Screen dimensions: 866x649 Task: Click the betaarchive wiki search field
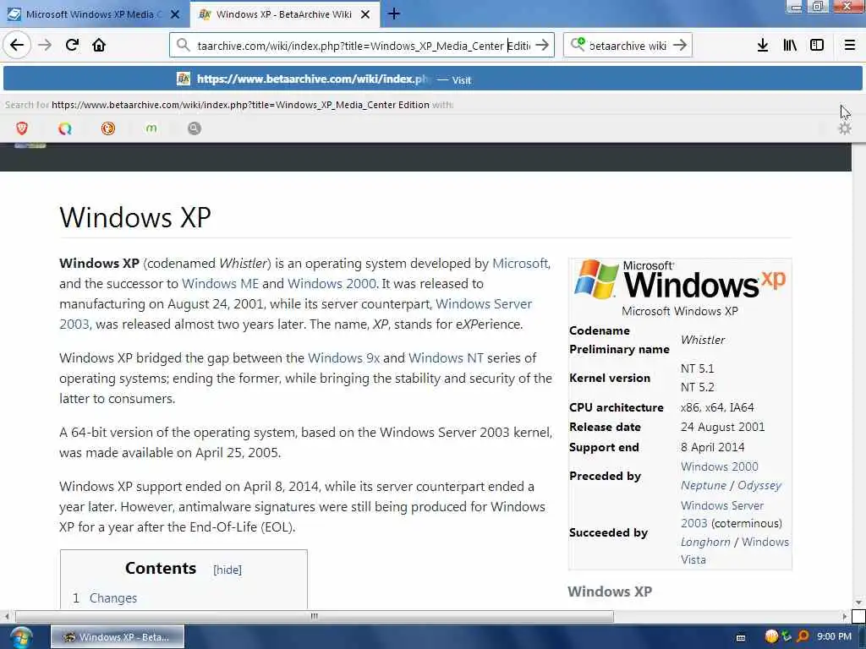[628, 46]
